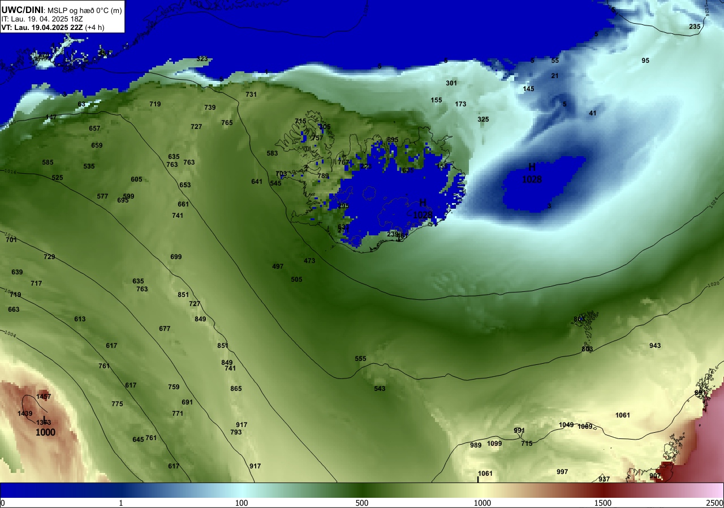Click the height value 173

click(460, 104)
